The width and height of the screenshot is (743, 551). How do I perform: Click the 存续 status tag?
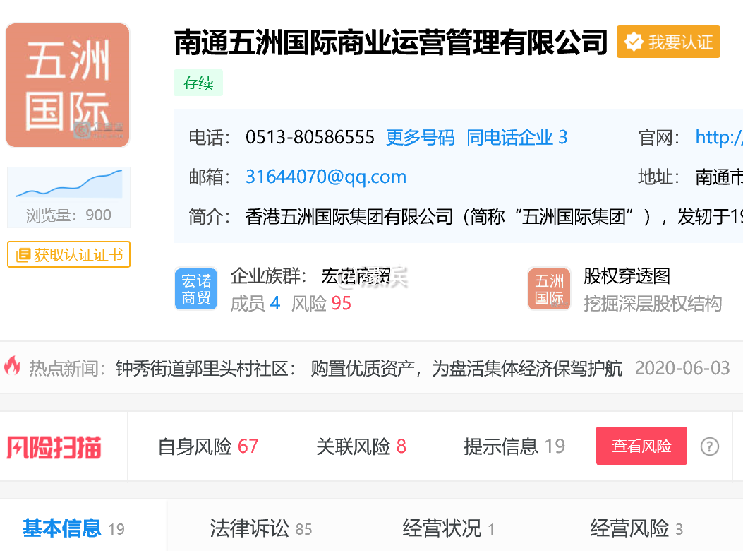pos(198,83)
